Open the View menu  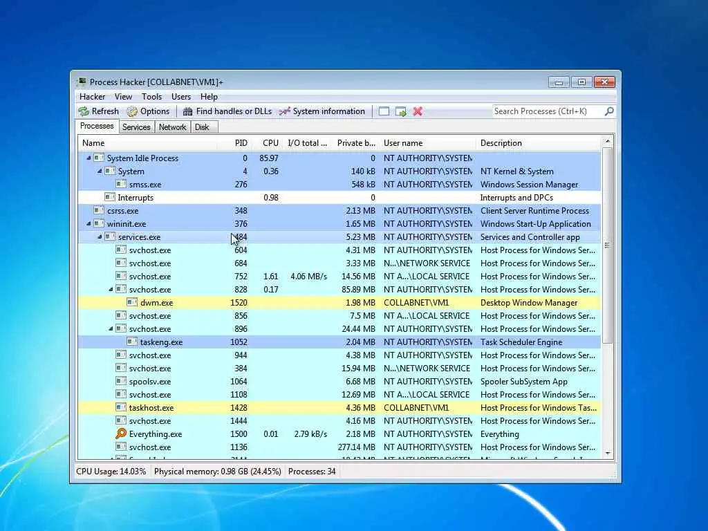tap(123, 97)
